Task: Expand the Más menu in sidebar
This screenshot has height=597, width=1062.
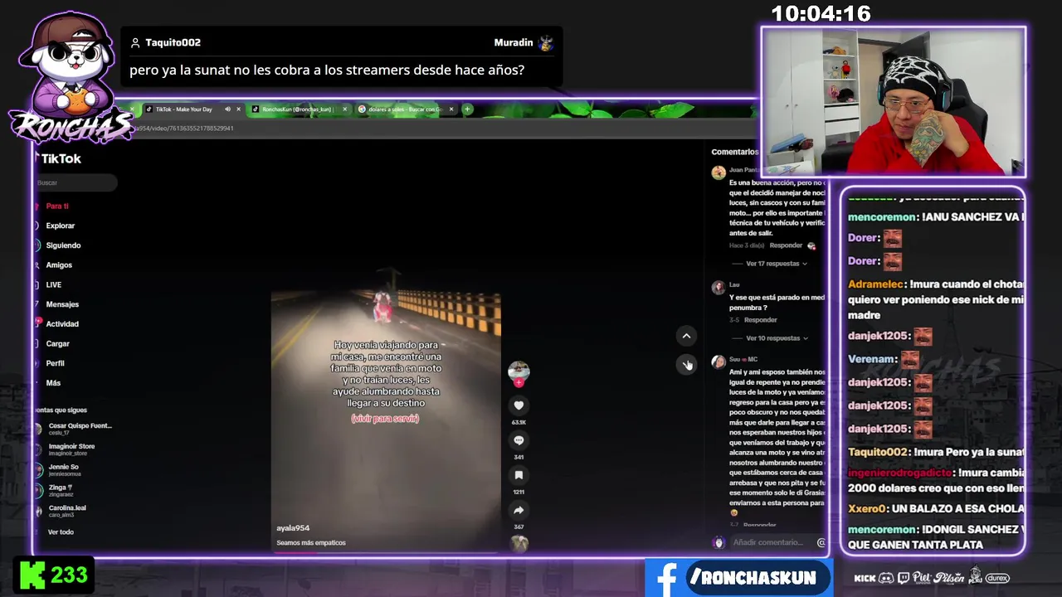Action: pos(54,383)
